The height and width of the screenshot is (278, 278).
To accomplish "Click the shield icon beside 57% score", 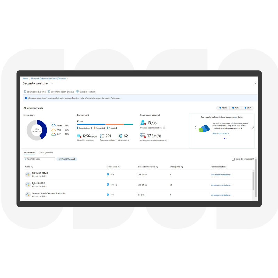I will tap(108, 174).
